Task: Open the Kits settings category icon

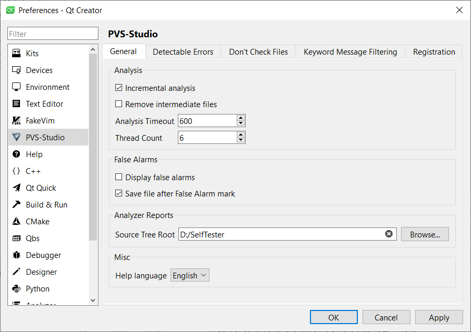Action: (x=16, y=54)
